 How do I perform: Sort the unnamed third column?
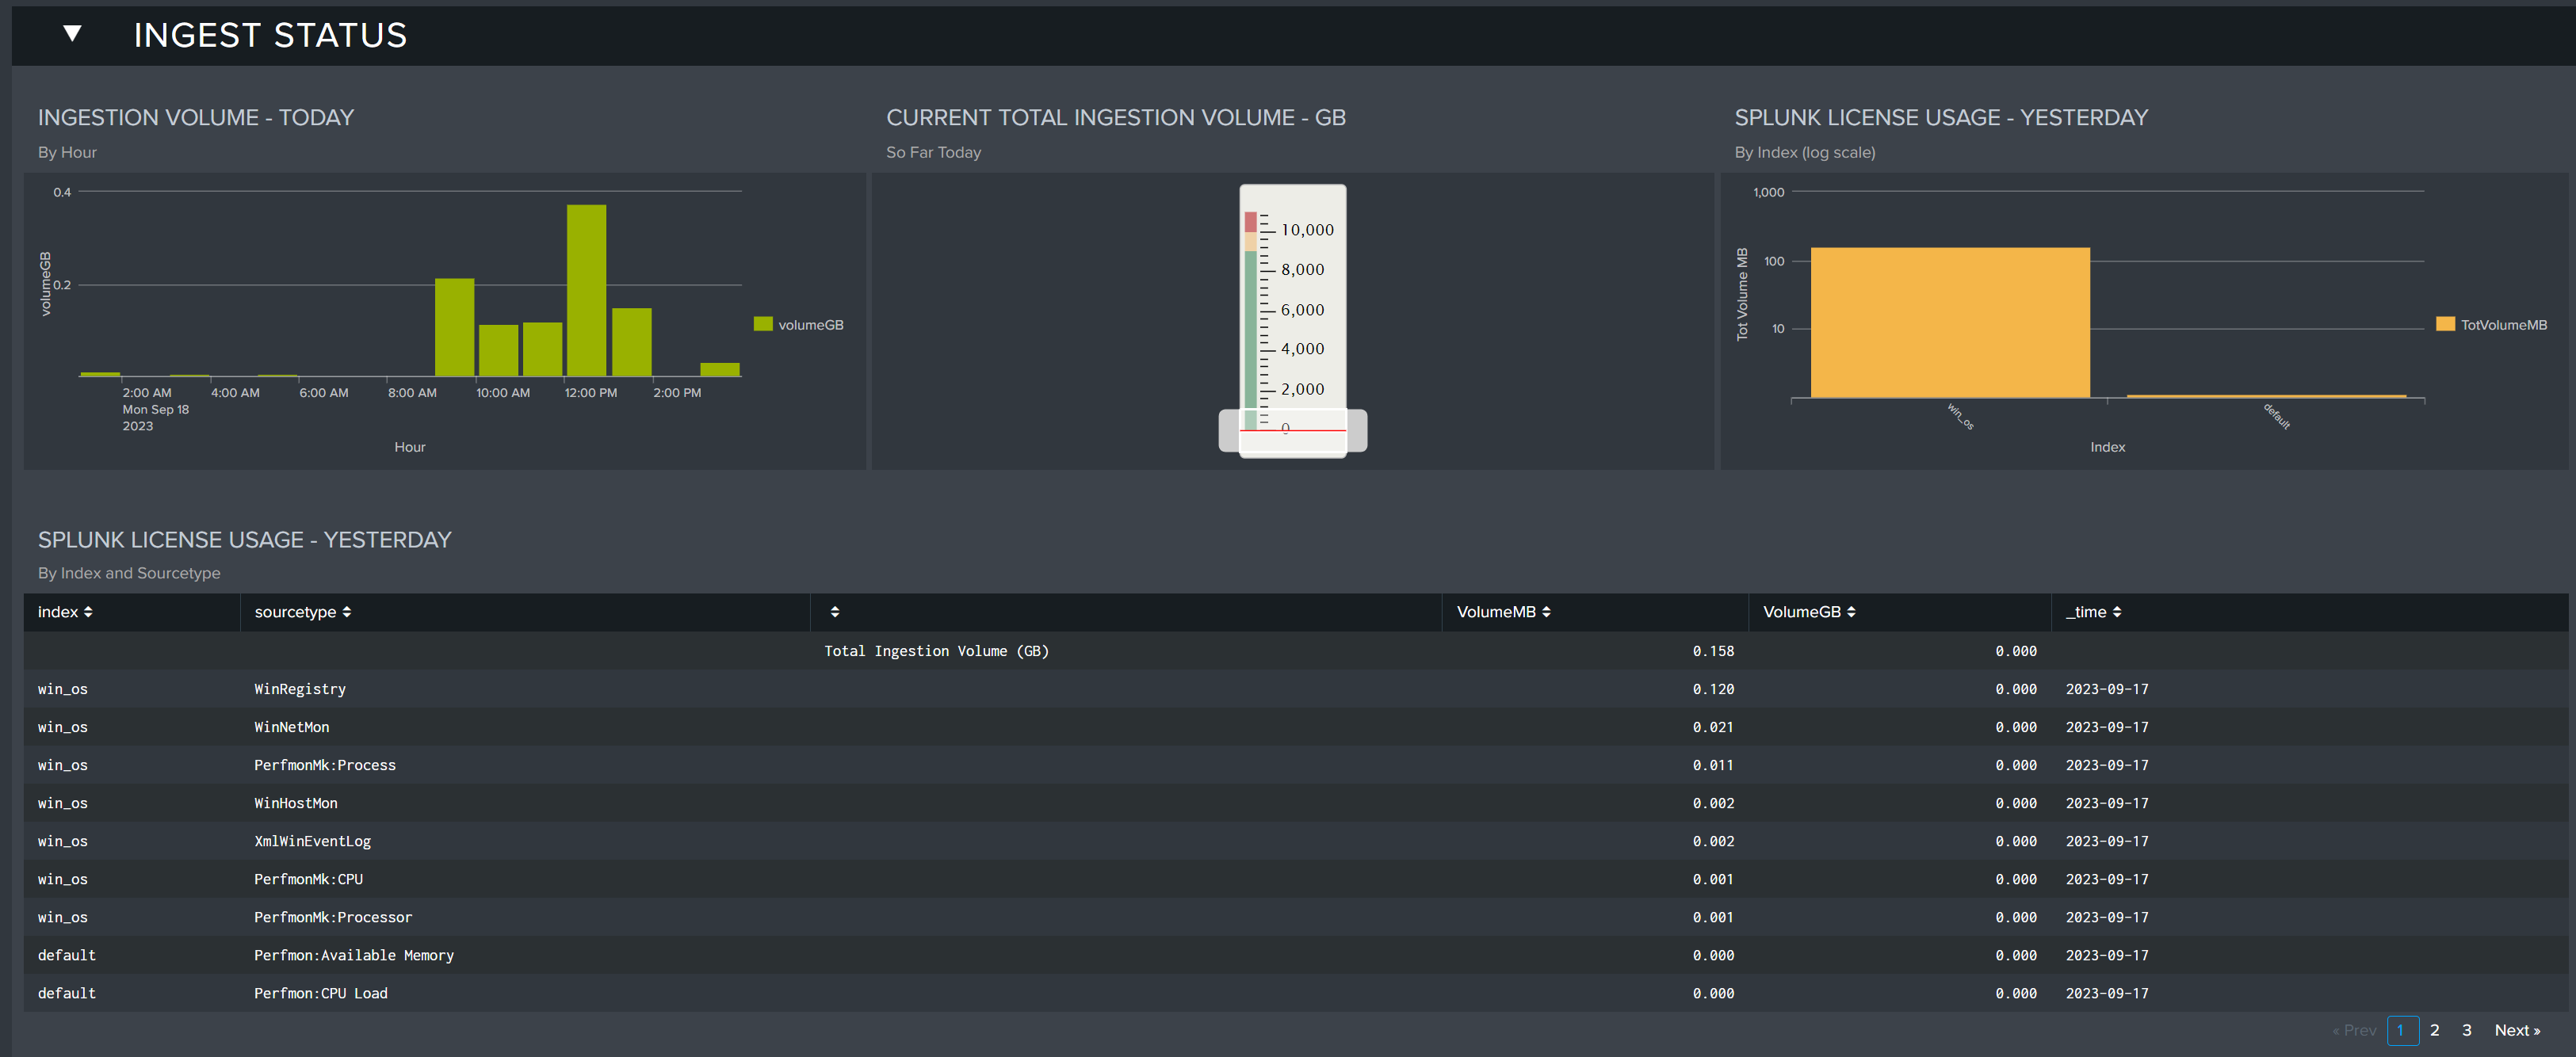tap(835, 612)
